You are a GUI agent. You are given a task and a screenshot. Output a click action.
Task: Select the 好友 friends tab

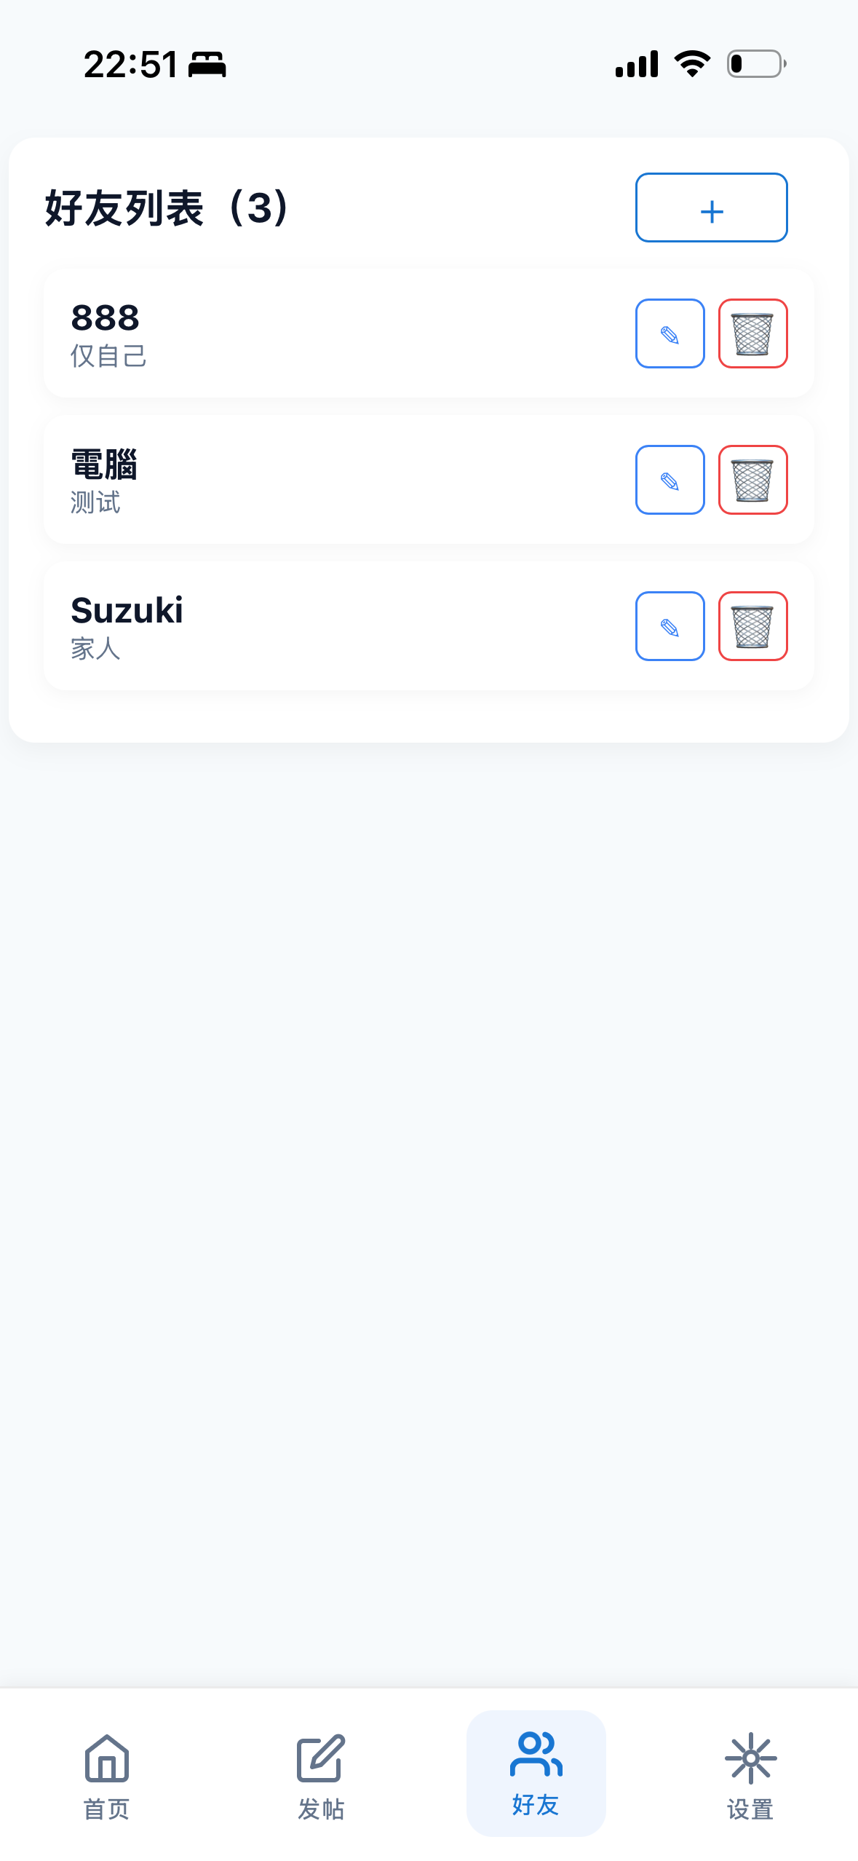[x=536, y=1773]
